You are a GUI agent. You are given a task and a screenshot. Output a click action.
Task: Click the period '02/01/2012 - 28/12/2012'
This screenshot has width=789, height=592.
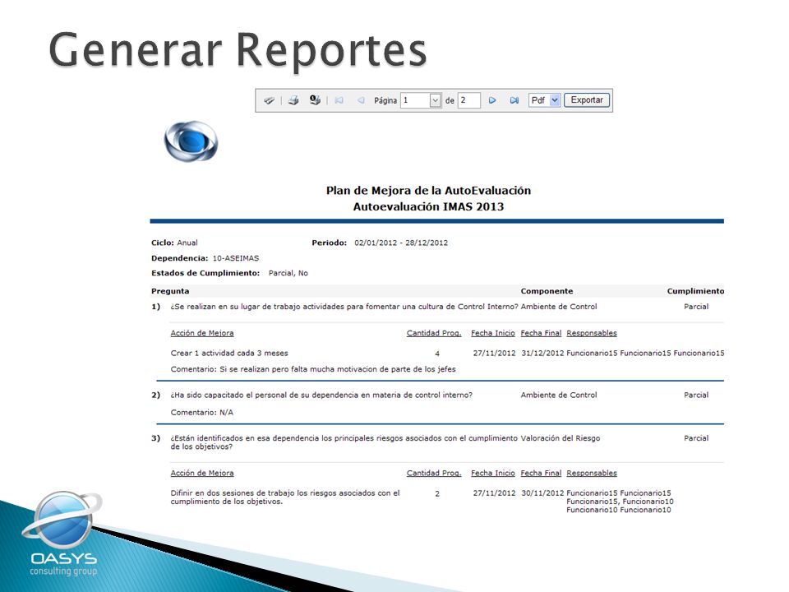401,243
